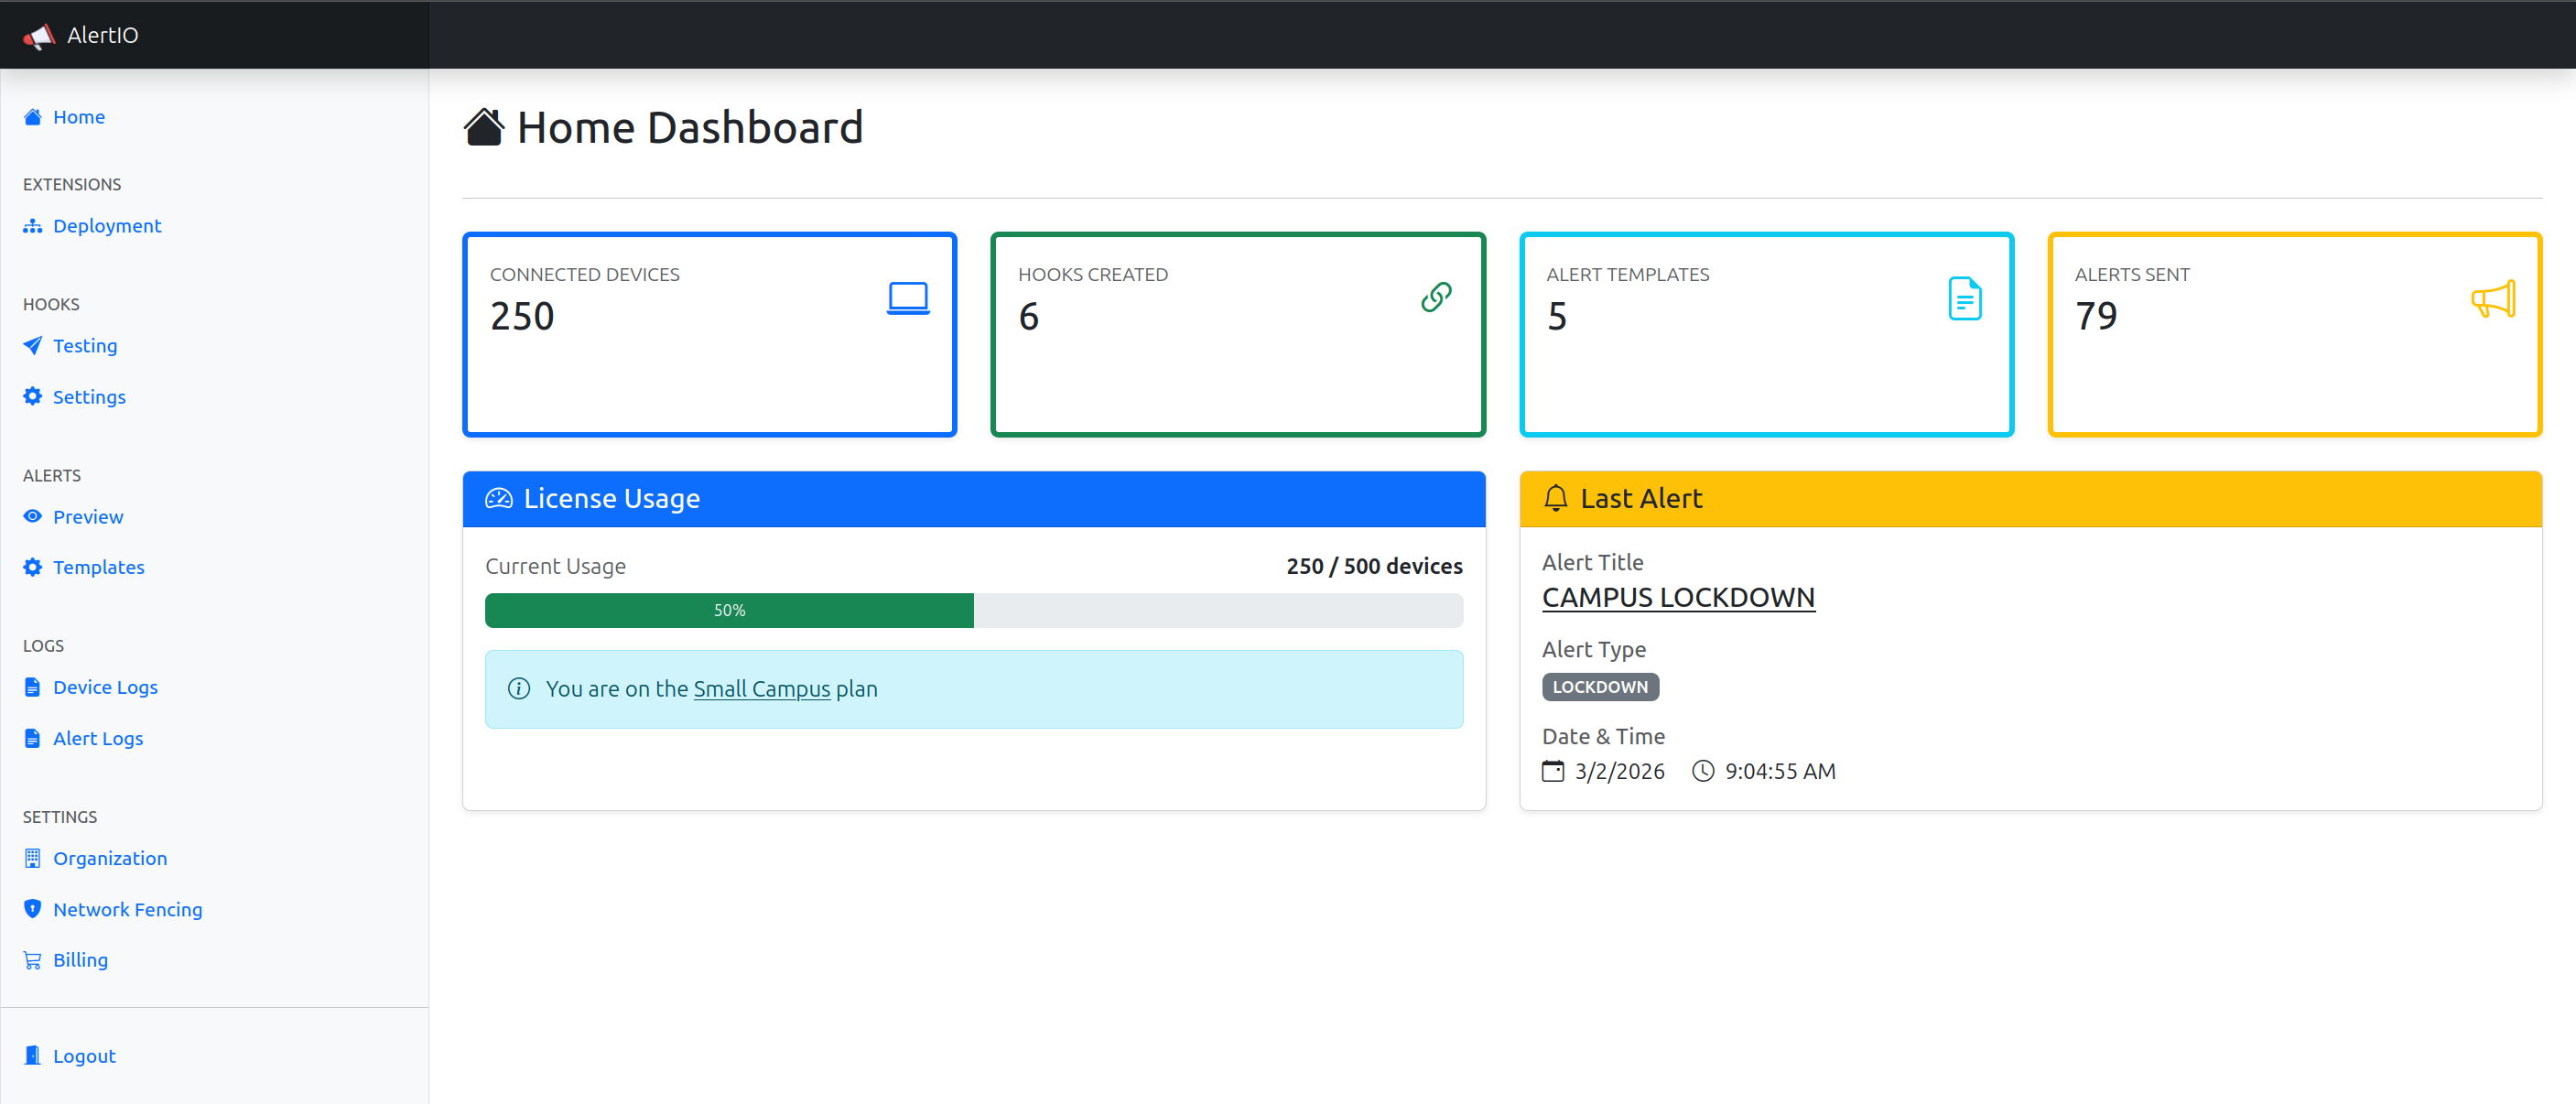This screenshot has width=2576, height=1104.
Task: Select the calendar icon under Date & Time
Action: pos(1552,770)
